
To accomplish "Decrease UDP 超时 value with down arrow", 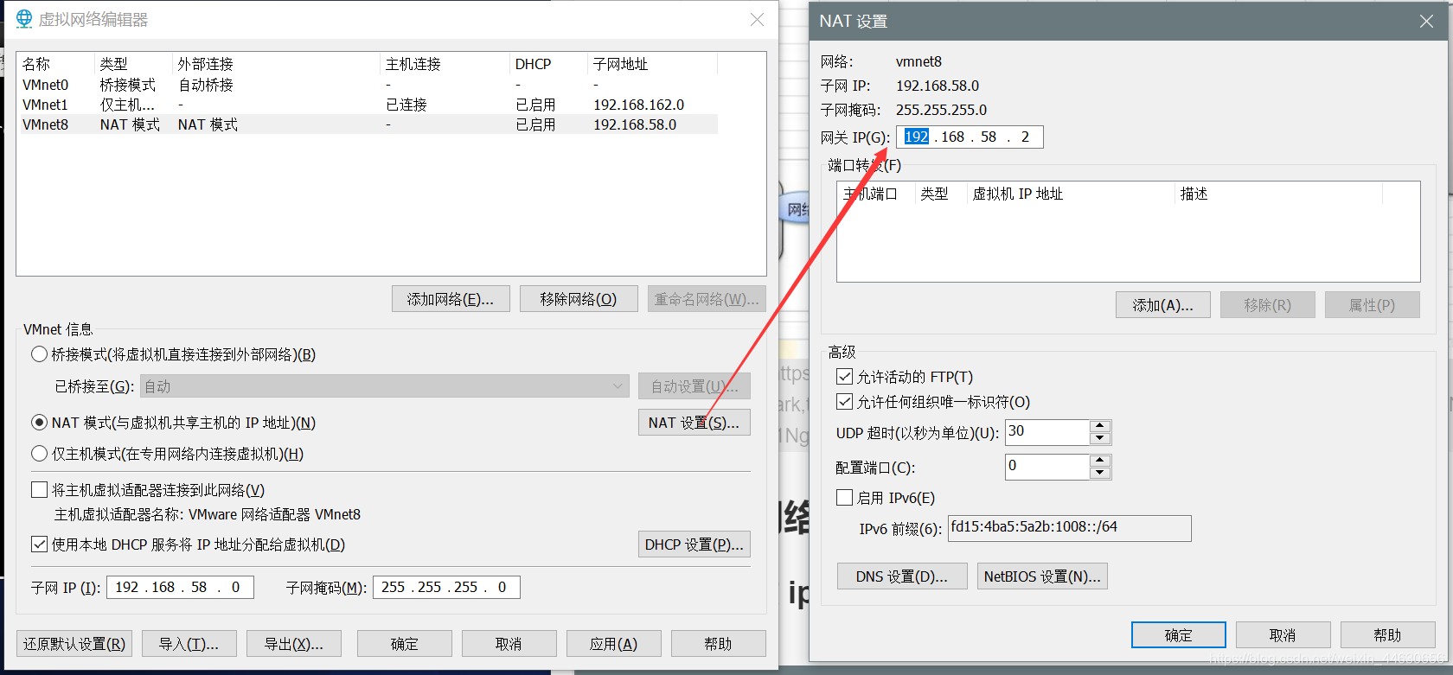I will pyautogui.click(x=1100, y=438).
